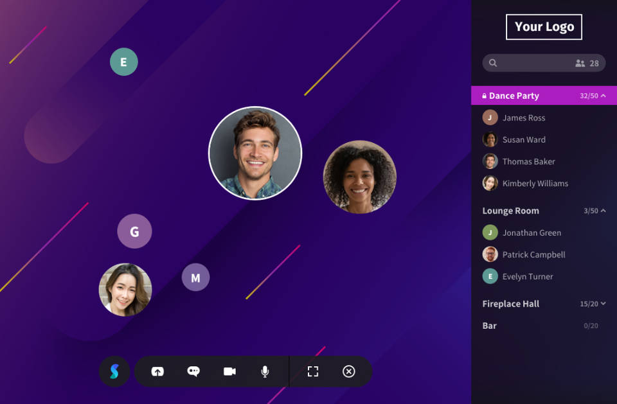This screenshot has height=404, width=617.
Task: Focus the participant search field
Action: (544, 63)
